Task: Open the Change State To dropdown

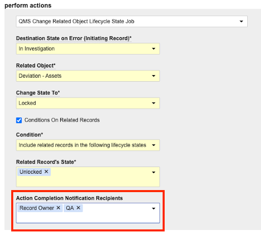Action: pos(88,103)
